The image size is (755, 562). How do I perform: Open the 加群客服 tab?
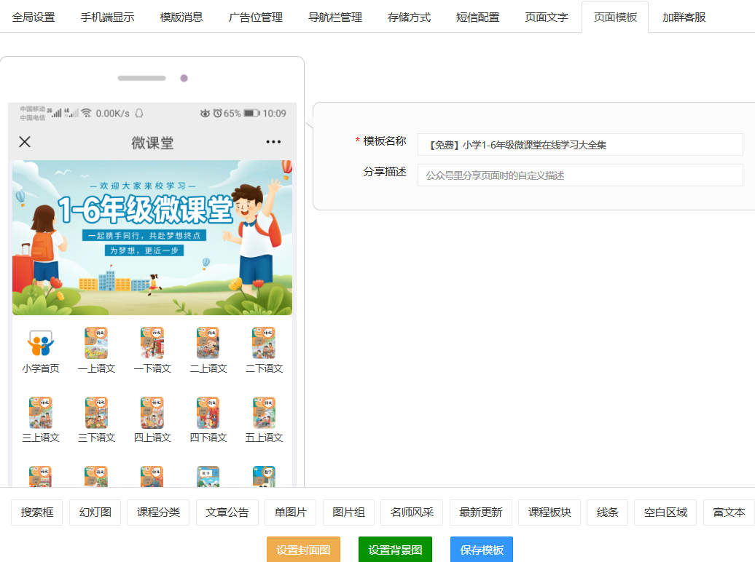pyautogui.click(x=684, y=17)
